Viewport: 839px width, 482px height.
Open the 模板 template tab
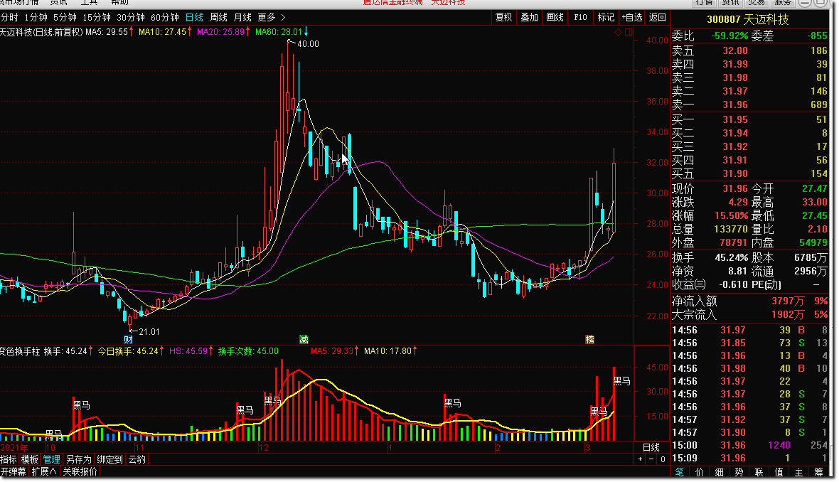point(29,459)
